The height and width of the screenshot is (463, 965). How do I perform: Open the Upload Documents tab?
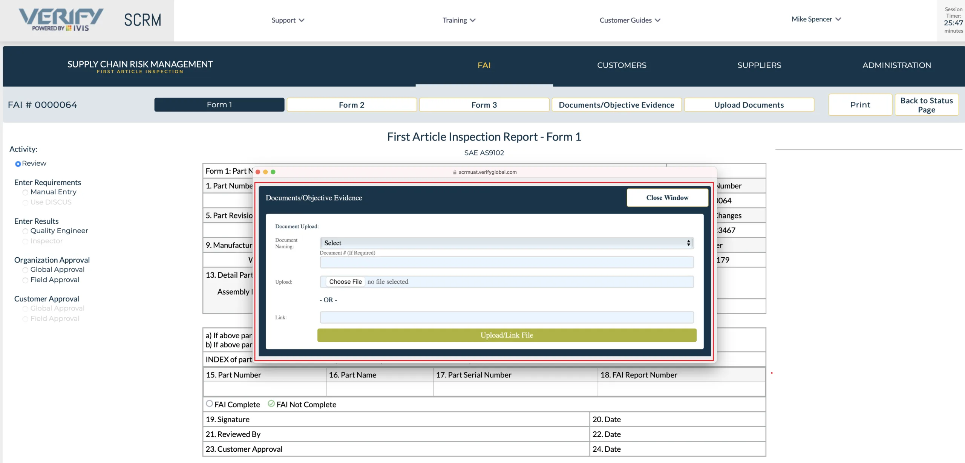(749, 105)
